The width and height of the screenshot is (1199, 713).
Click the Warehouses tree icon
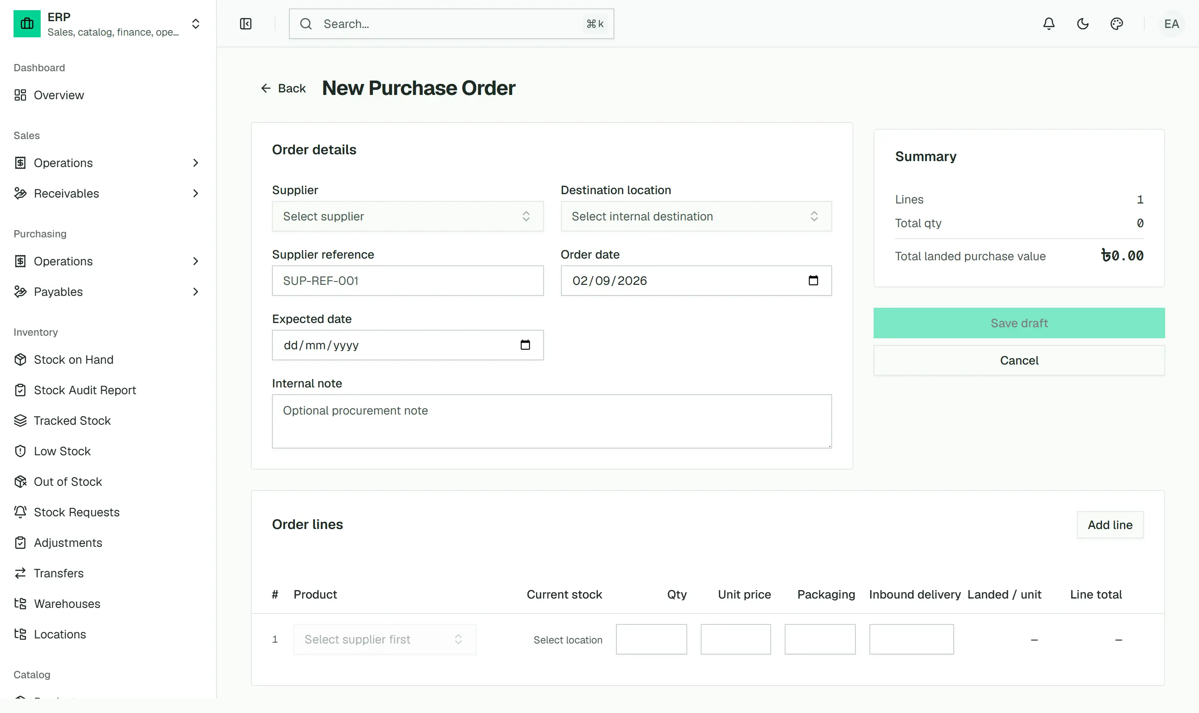click(20, 604)
